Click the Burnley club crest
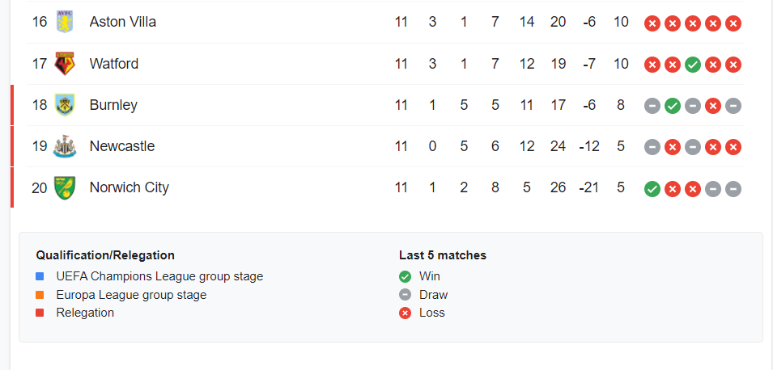Screen dimensions: 773x370 pyautogui.click(x=65, y=105)
